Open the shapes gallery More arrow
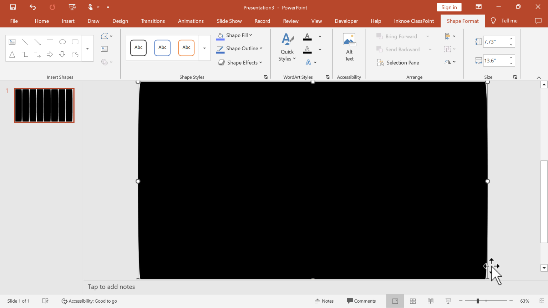 coord(87,48)
